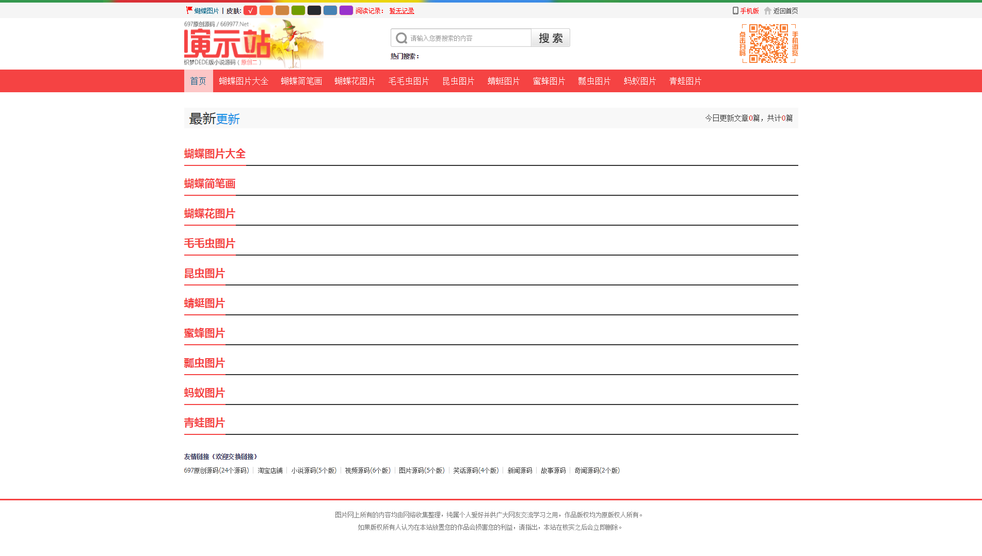Select the purple skin color swatch
The height and width of the screenshot is (556, 982).
(346, 10)
